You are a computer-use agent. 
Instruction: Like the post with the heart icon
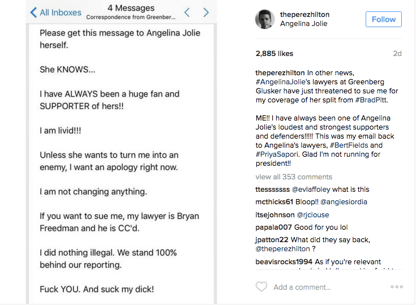(261, 287)
